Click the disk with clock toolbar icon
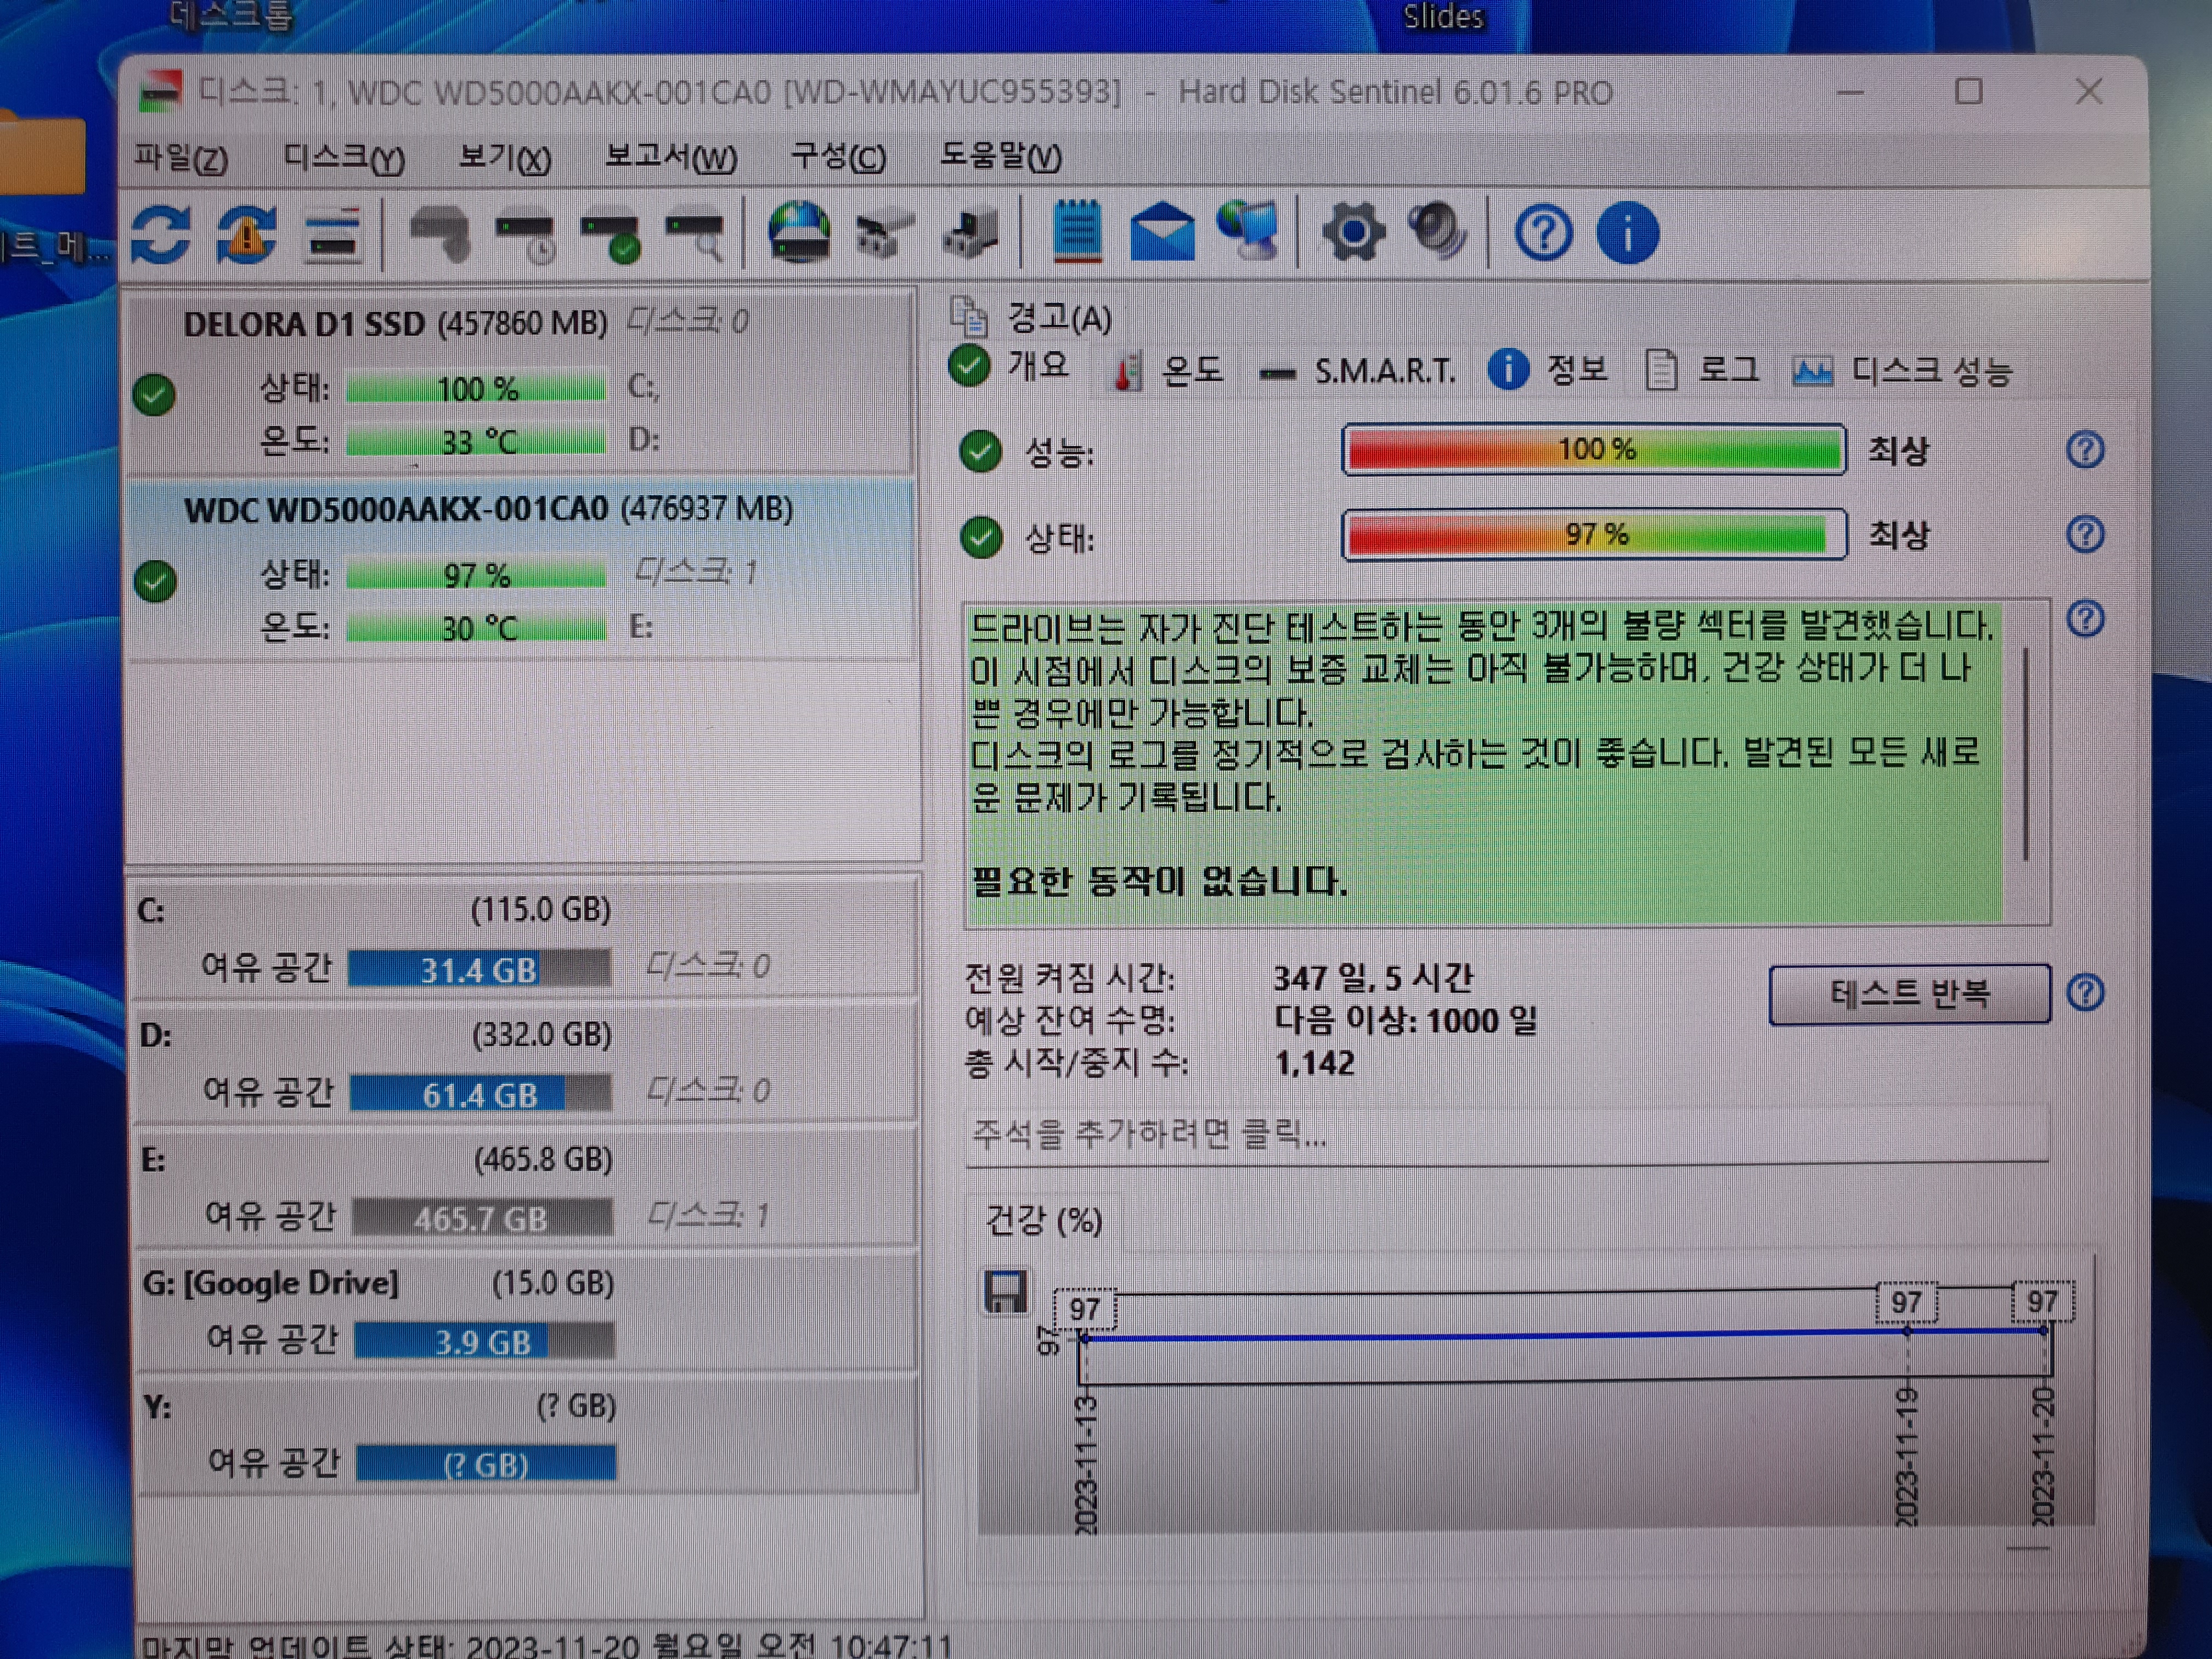Viewport: 2212px width, 1659px height. click(526, 238)
